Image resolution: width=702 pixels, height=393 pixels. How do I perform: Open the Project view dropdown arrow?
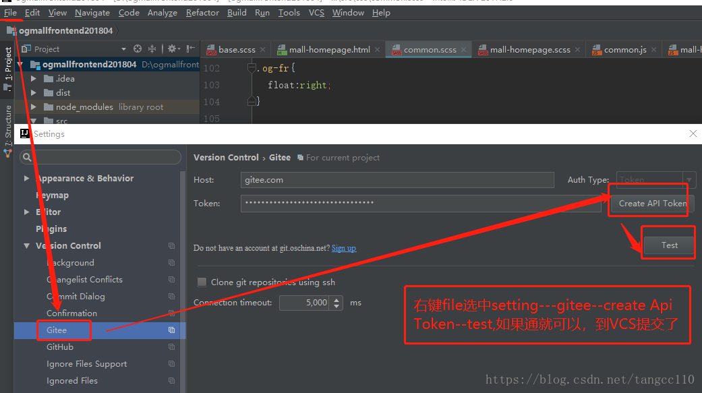pos(123,49)
